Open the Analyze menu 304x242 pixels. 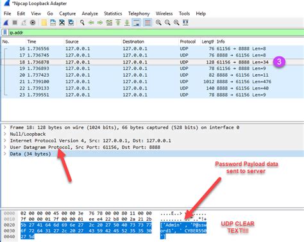[90, 13]
